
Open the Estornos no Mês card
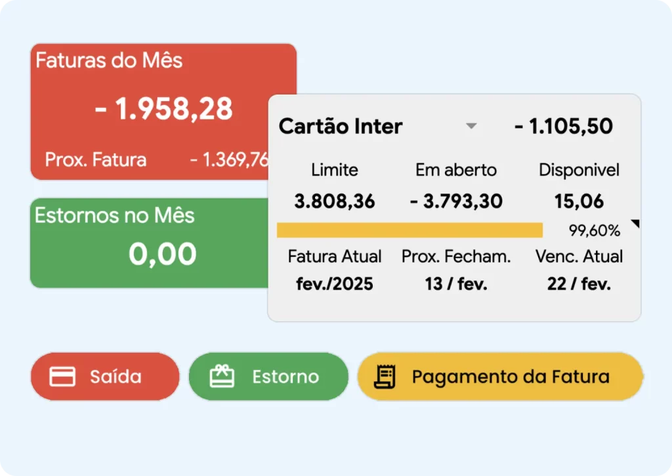[x=149, y=243]
